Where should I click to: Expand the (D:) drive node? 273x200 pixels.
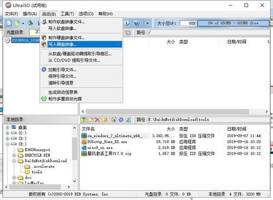click(x=8, y=139)
